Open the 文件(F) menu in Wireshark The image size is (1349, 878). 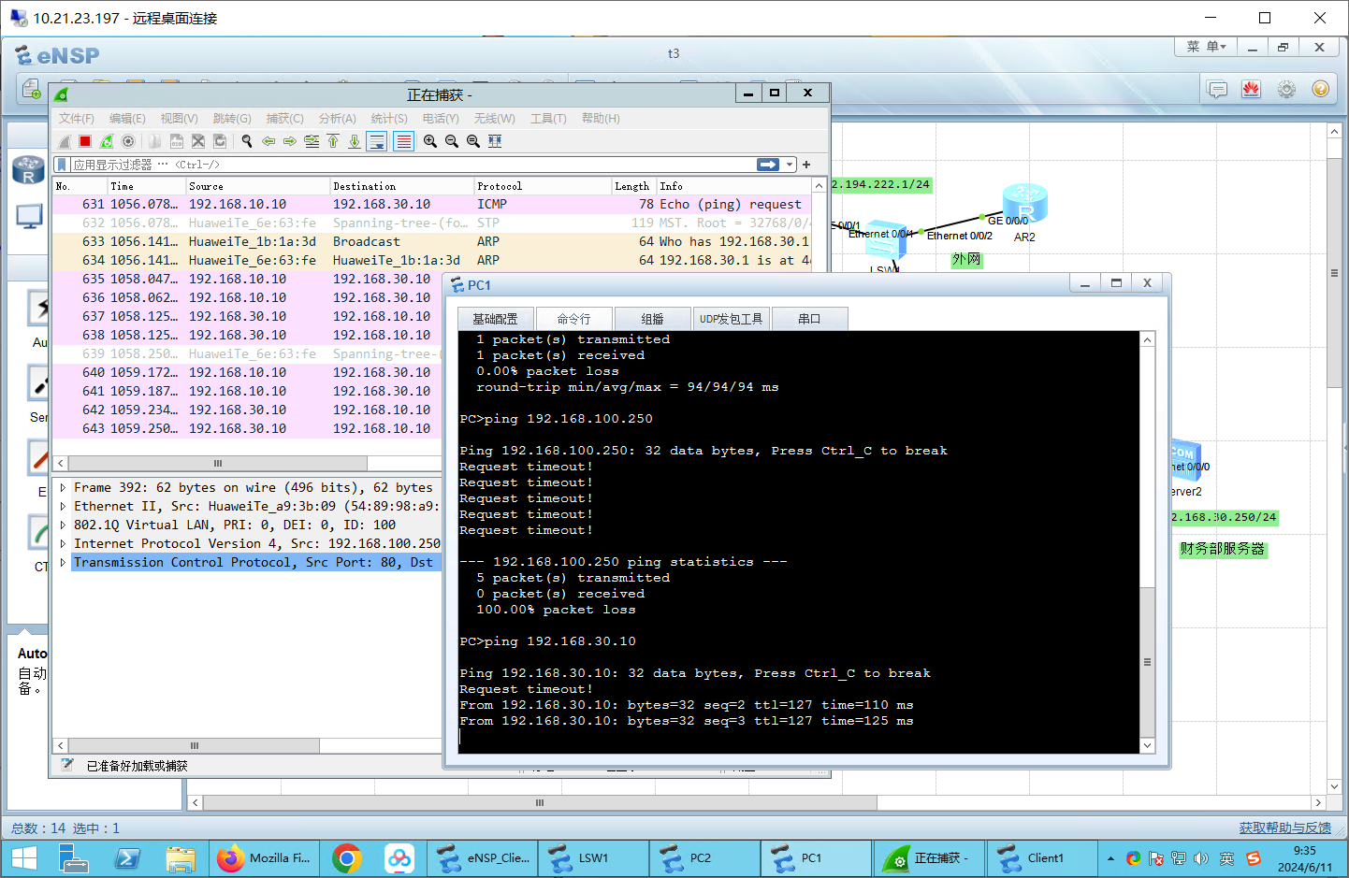(77, 119)
